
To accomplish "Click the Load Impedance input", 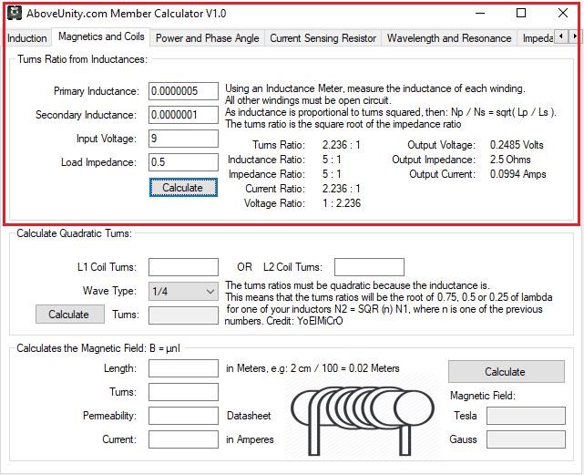I will coord(183,162).
